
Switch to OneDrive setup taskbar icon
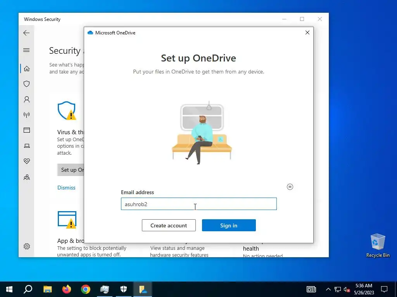coord(143,289)
